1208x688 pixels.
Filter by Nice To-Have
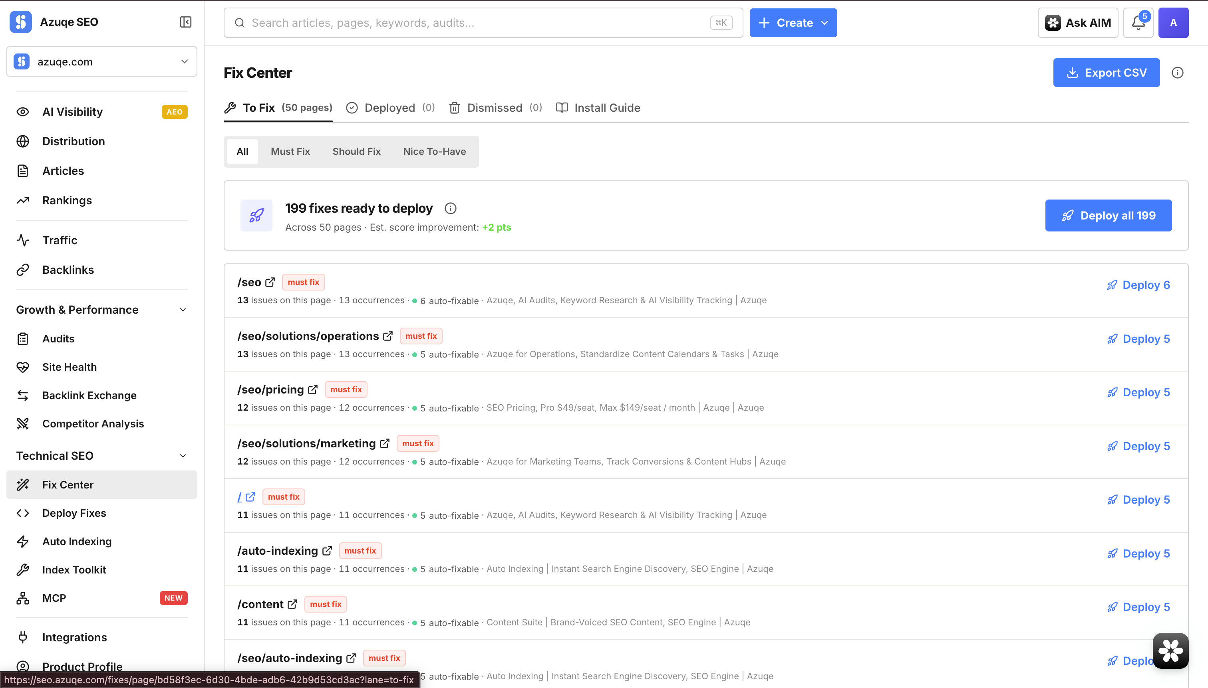click(x=434, y=152)
